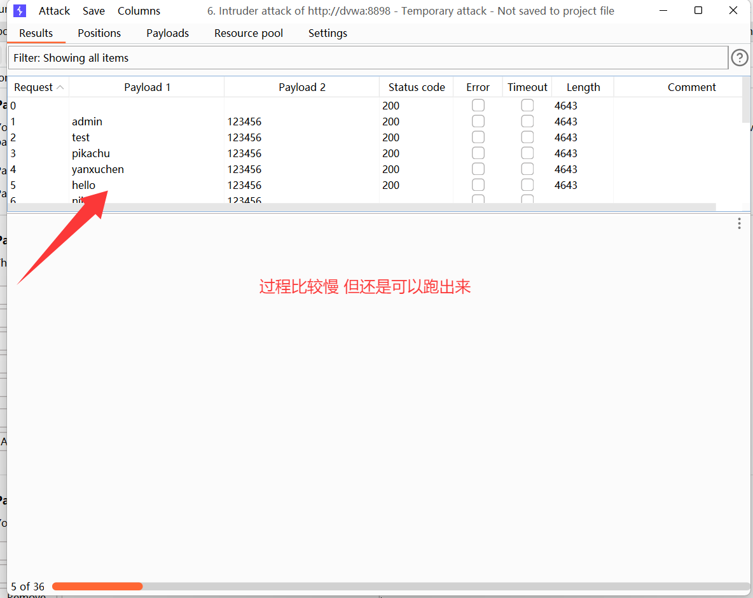Select the yanxuchen payload cell

pyautogui.click(x=98, y=169)
